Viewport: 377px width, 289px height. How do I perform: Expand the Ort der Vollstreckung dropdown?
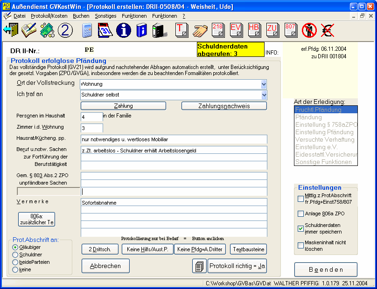(264, 84)
